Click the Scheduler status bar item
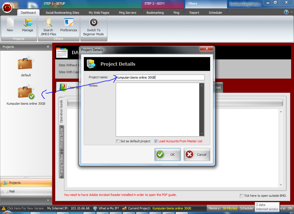 (247, 208)
